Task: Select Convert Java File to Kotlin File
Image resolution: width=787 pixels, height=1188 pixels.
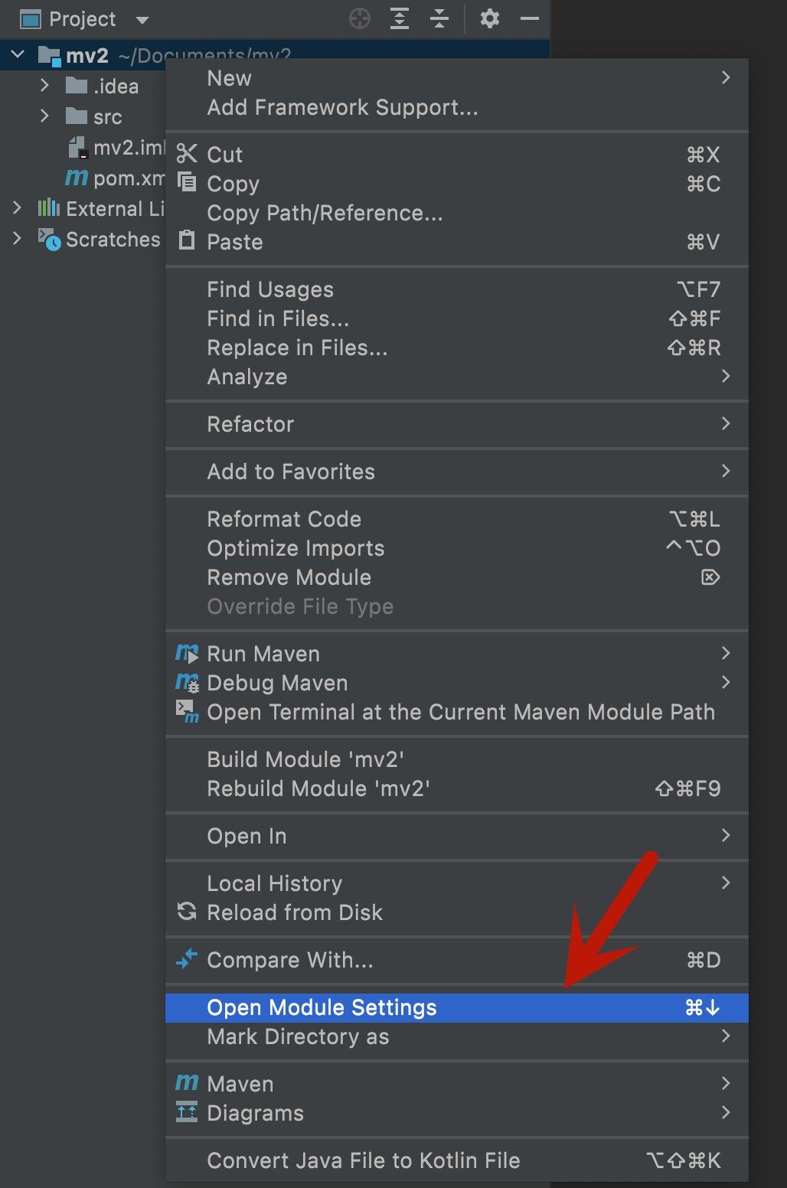Action: (x=363, y=1160)
